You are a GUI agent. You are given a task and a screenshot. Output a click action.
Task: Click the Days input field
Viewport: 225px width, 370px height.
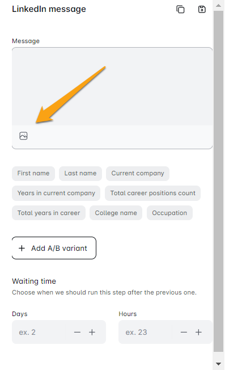[39, 332]
